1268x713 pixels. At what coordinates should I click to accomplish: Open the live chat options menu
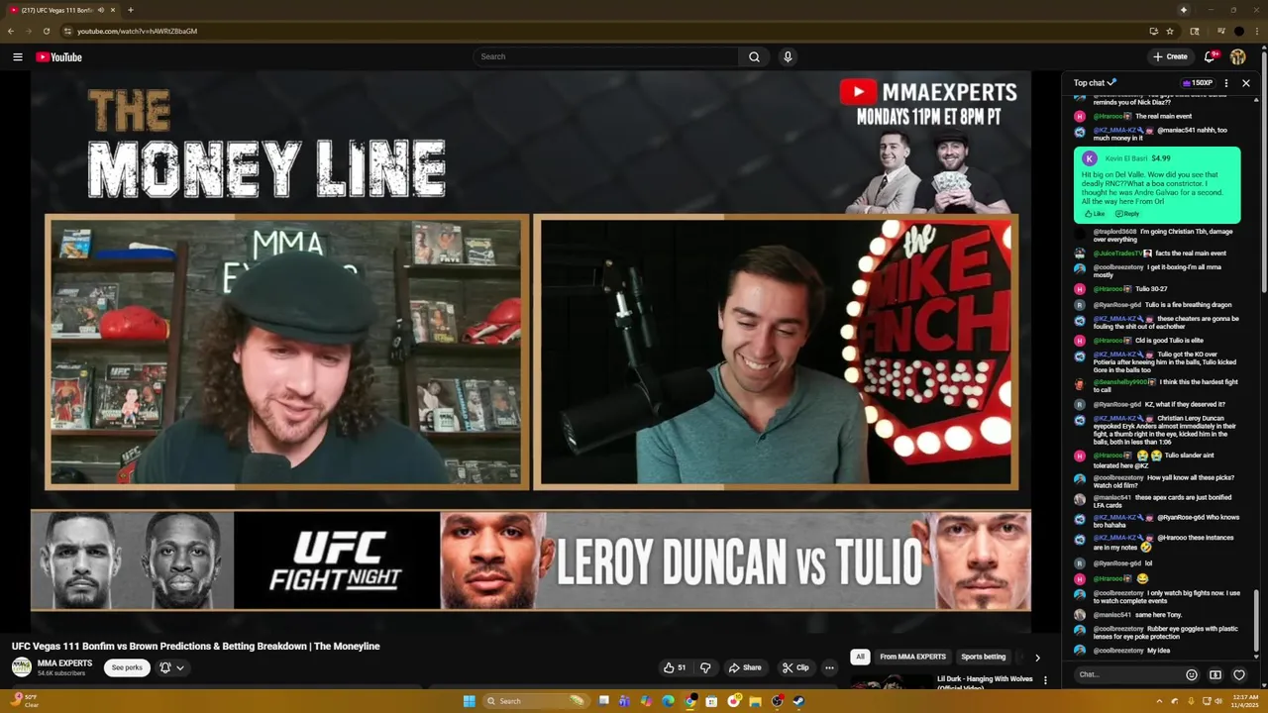(x=1226, y=83)
